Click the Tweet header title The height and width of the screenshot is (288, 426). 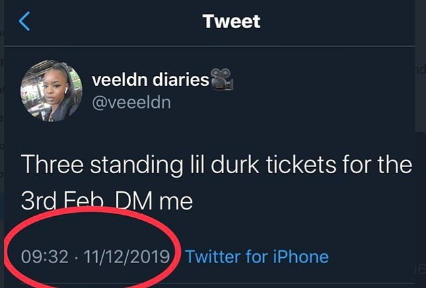tap(232, 21)
